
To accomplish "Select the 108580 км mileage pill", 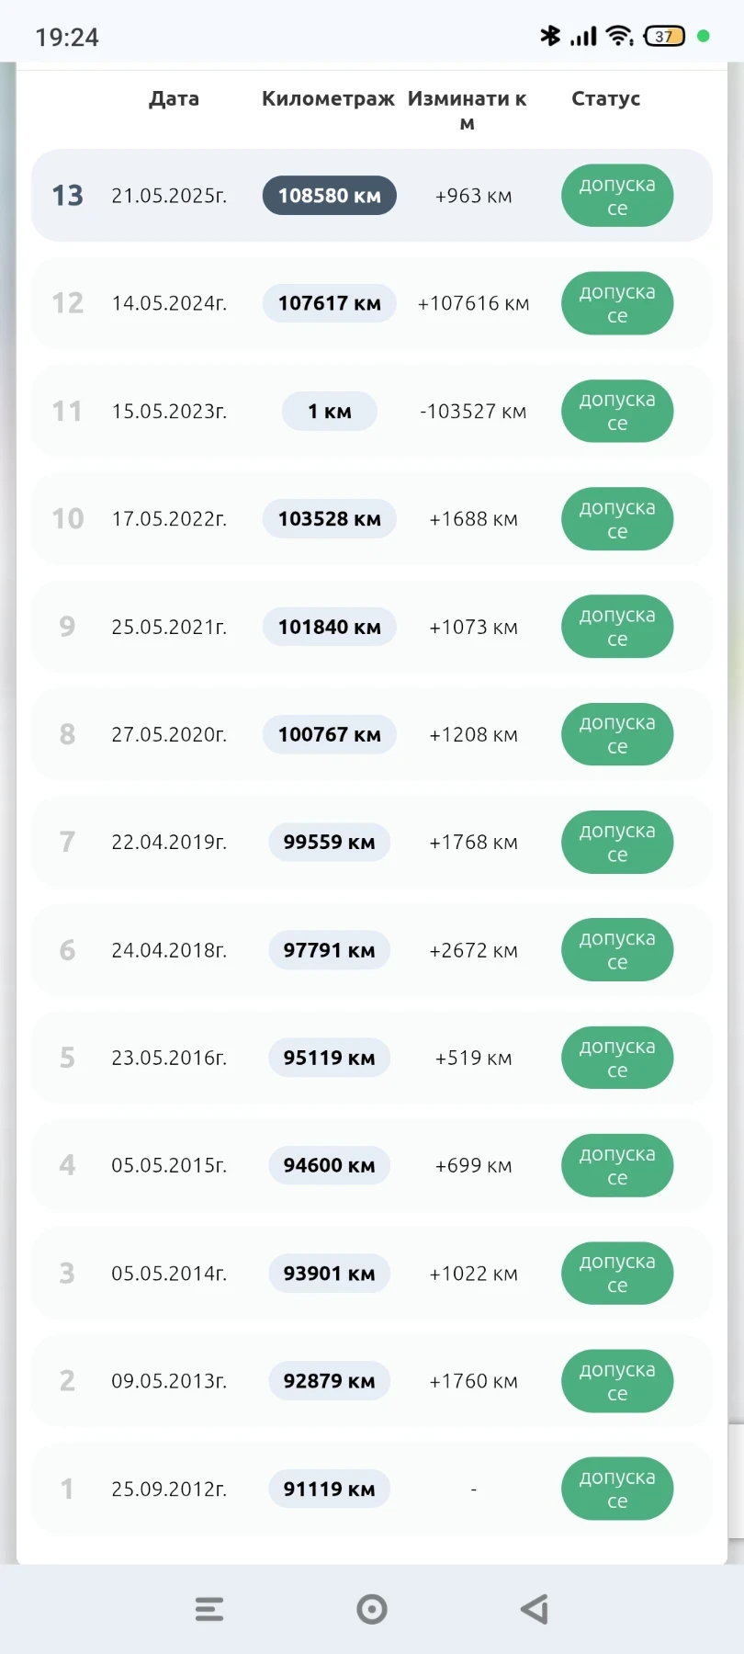I will 330,196.
